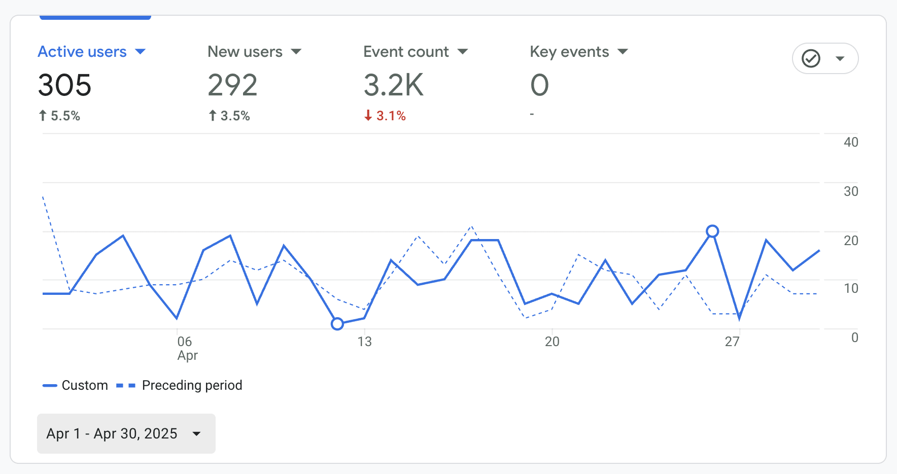Show the Event count metric tab

tap(406, 52)
